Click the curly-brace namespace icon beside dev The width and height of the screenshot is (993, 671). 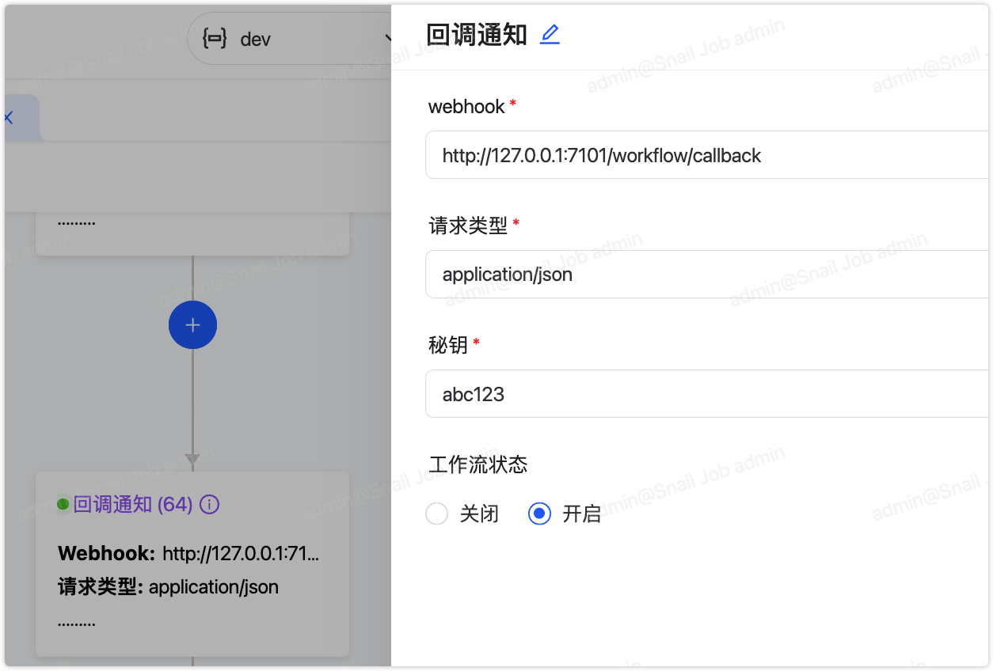coord(215,38)
